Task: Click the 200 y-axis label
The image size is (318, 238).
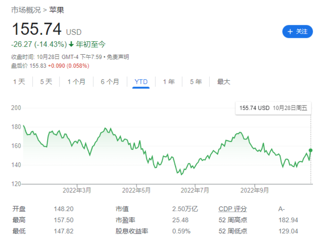Action: coord(16,108)
